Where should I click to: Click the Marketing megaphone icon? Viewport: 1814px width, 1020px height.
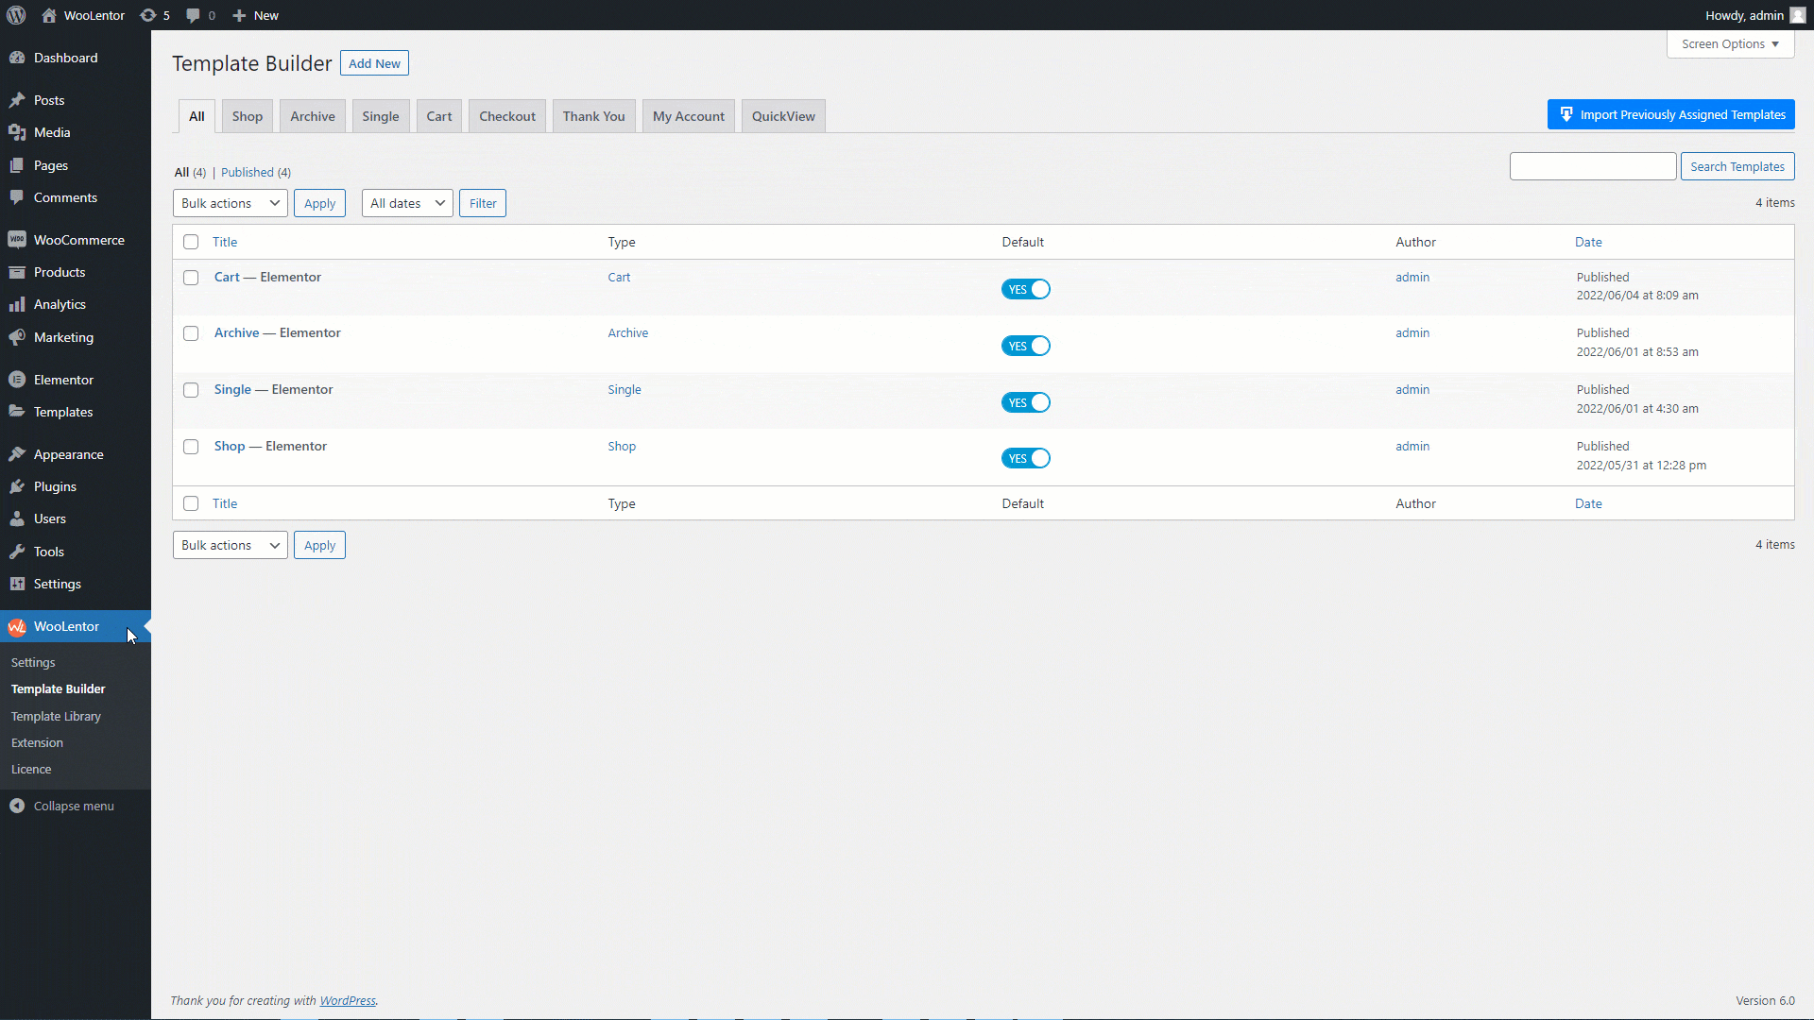click(17, 337)
